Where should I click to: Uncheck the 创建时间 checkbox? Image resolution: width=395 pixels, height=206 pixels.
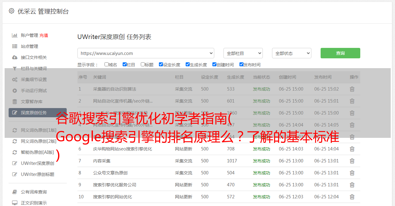pyautogui.click(x=214, y=64)
